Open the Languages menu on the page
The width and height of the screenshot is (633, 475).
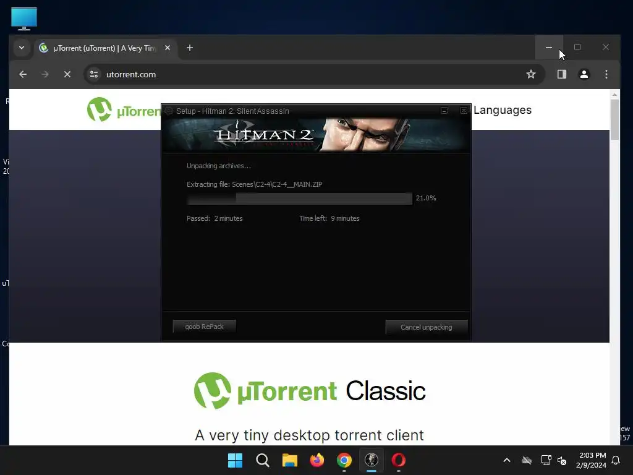502,110
